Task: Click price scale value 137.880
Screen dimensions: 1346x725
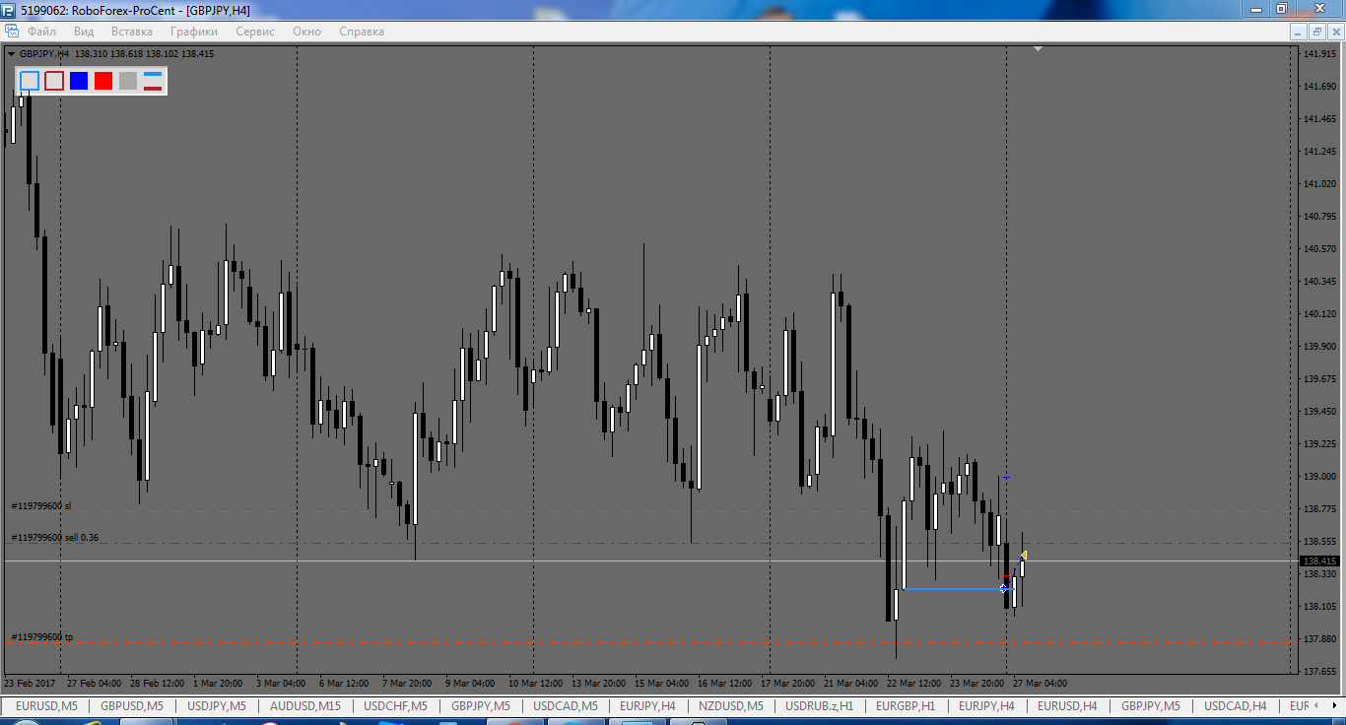Action: 1318,639
